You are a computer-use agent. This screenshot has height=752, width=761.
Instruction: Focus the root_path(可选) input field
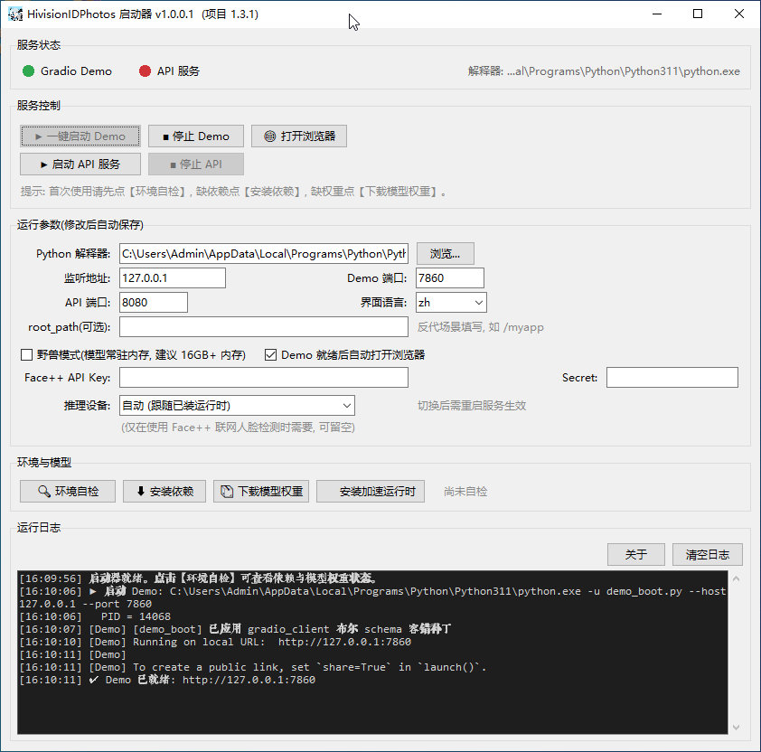pyautogui.click(x=264, y=326)
